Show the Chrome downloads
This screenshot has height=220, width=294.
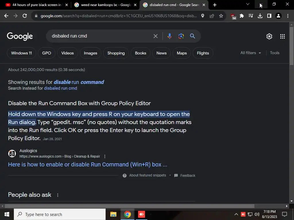pyautogui.click(x=260, y=16)
